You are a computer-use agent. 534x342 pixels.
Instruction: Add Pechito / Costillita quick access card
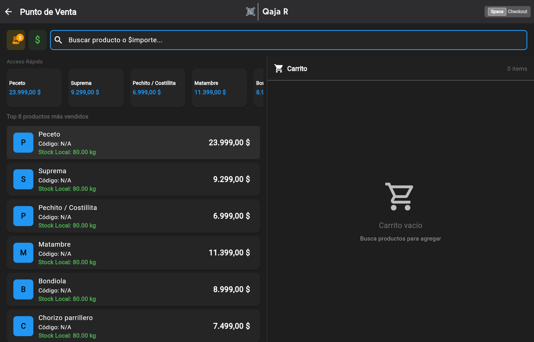(158, 88)
